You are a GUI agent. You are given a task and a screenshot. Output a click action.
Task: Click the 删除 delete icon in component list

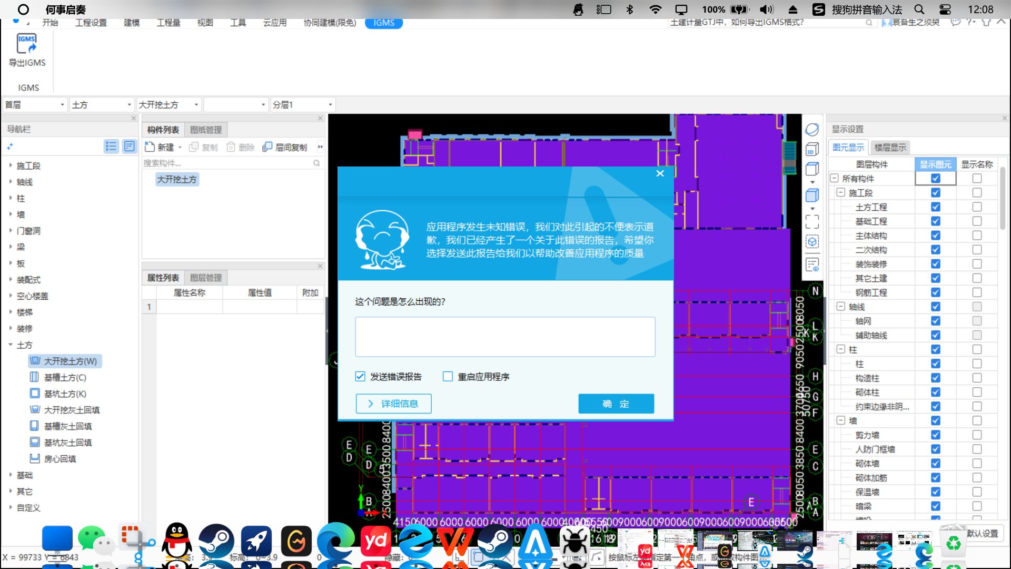pyautogui.click(x=231, y=147)
